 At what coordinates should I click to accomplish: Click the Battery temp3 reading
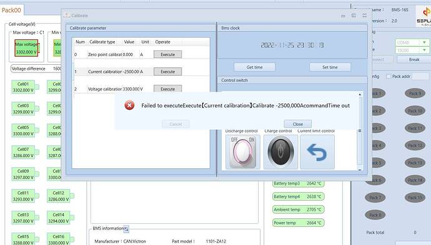coord(298,183)
